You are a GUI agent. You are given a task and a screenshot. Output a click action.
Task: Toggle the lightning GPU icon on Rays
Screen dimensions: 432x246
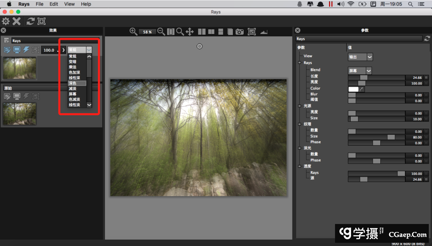point(25,50)
